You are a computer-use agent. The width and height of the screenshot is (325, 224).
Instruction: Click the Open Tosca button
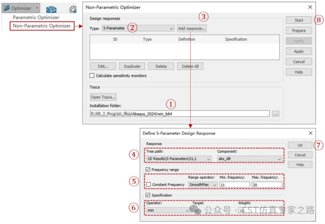point(103,97)
